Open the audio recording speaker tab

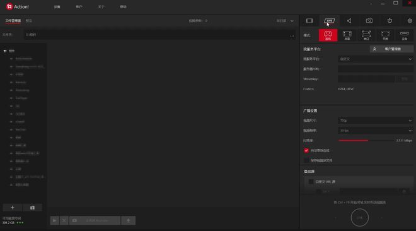coord(349,21)
